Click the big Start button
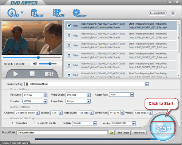The width and height of the screenshot is (182, 145). point(163,128)
